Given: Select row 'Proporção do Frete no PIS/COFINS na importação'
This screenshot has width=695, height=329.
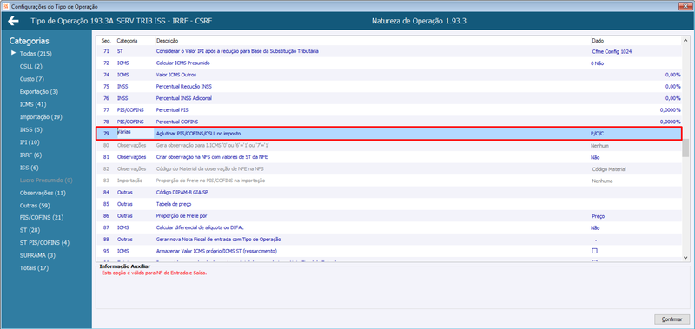Looking at the screenshot, I should [389, 181].
